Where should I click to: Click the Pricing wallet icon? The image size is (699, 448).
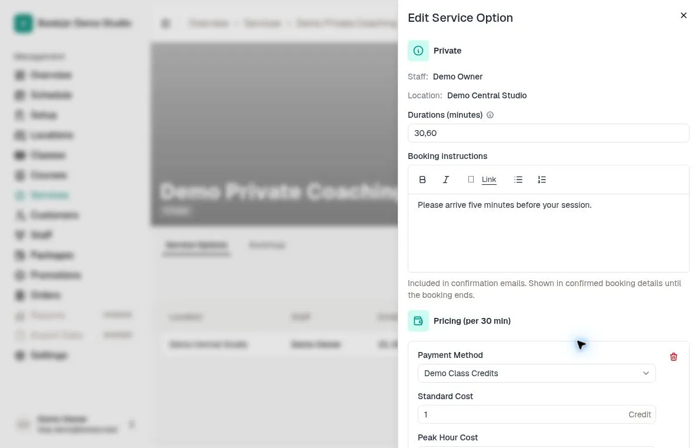[x=418, y=321]
